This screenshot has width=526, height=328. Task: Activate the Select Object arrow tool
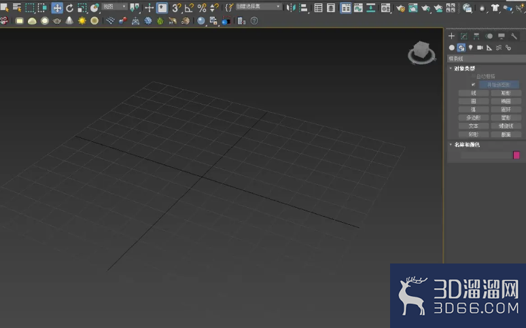pyautogui.click(x=5, y=7)
